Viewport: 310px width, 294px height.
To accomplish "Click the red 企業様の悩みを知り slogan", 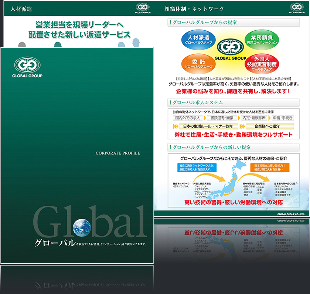I will pyautogui.click(x=233, y=91).
